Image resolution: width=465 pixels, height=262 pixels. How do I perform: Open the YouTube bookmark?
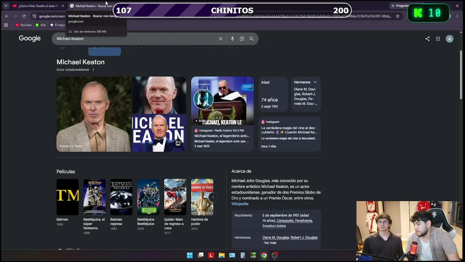(23, 25)
